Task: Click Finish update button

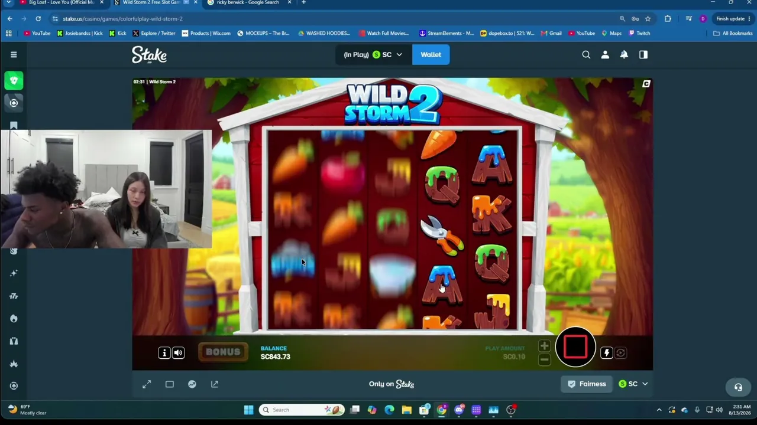Action: [x=732, y=19]
